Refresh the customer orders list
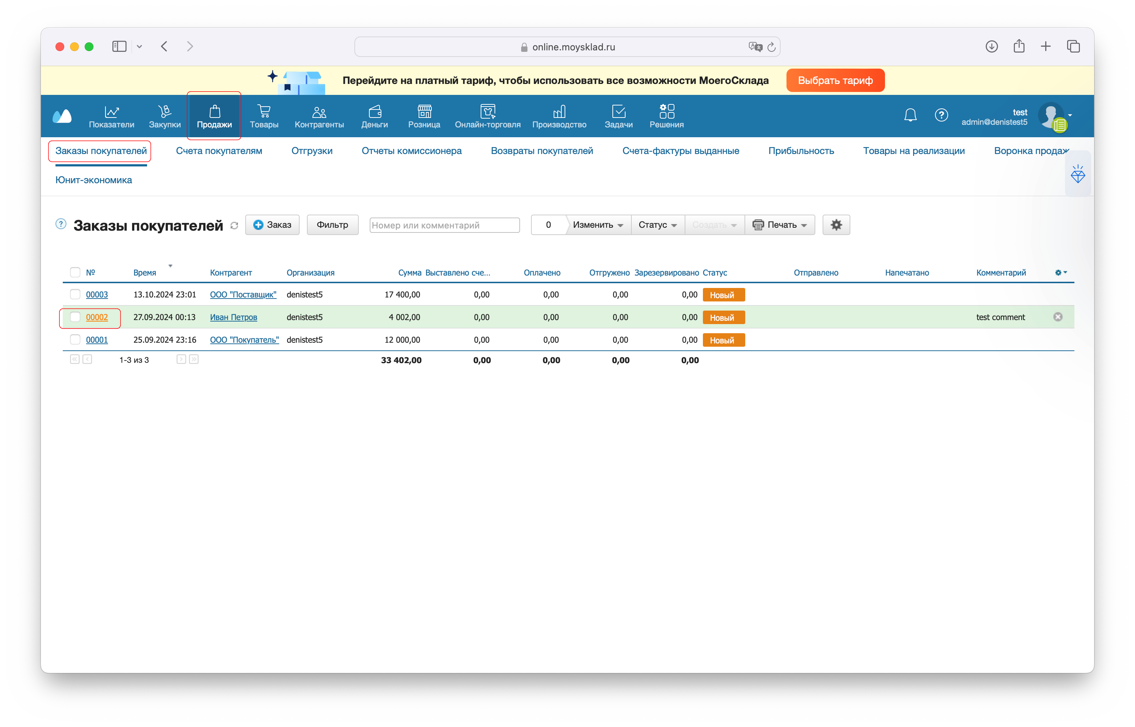Viewport: 1135px width, 727px height. pyautogui.click(x=234, y=226)
